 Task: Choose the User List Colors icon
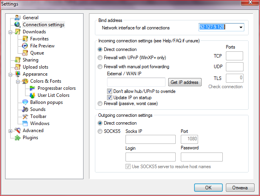click(32, 95)
